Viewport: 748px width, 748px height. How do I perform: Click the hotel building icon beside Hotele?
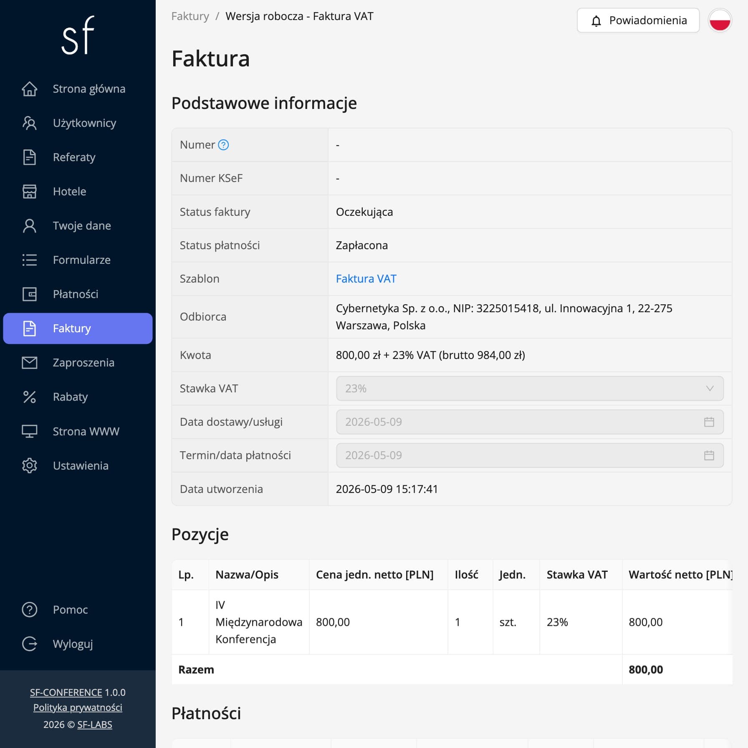(29, 192)
